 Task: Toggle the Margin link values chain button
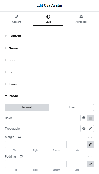pos(90,145)
